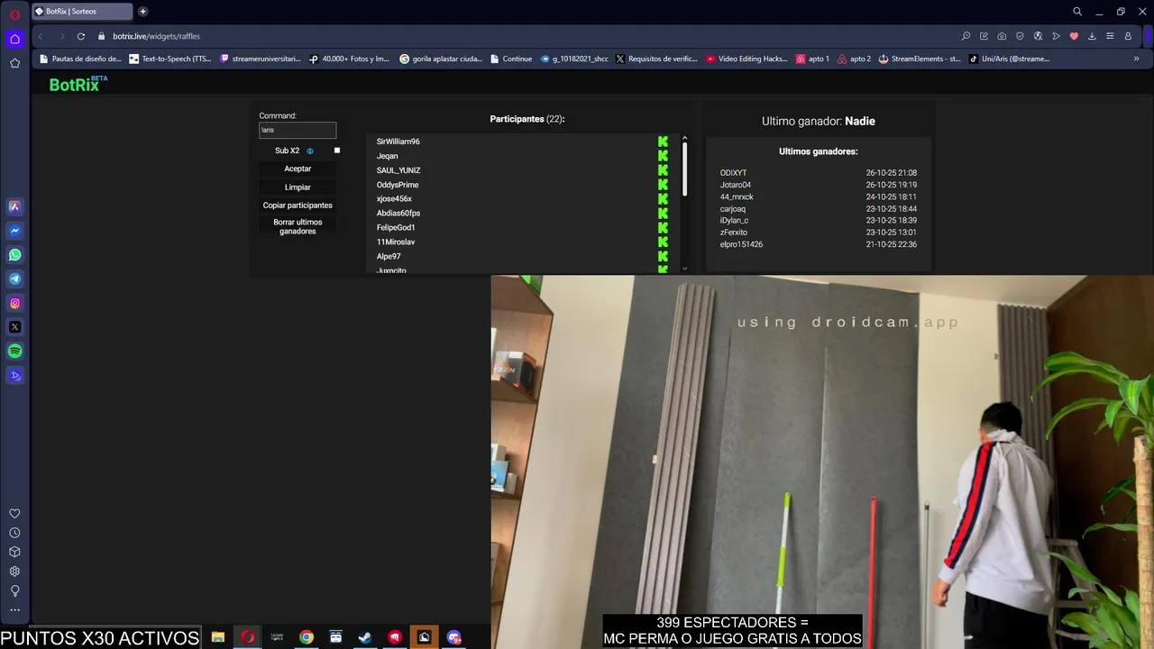Click the camera snapshot icon in address bar

tap(1002, 36)
